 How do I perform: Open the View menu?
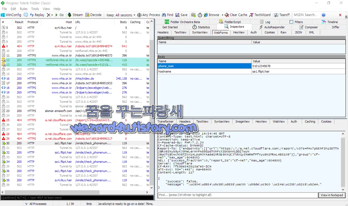click(x=46, y=9)
